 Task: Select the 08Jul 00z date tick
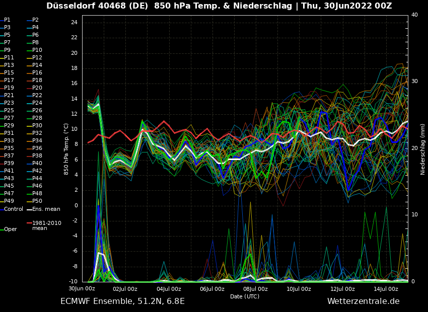255,289
